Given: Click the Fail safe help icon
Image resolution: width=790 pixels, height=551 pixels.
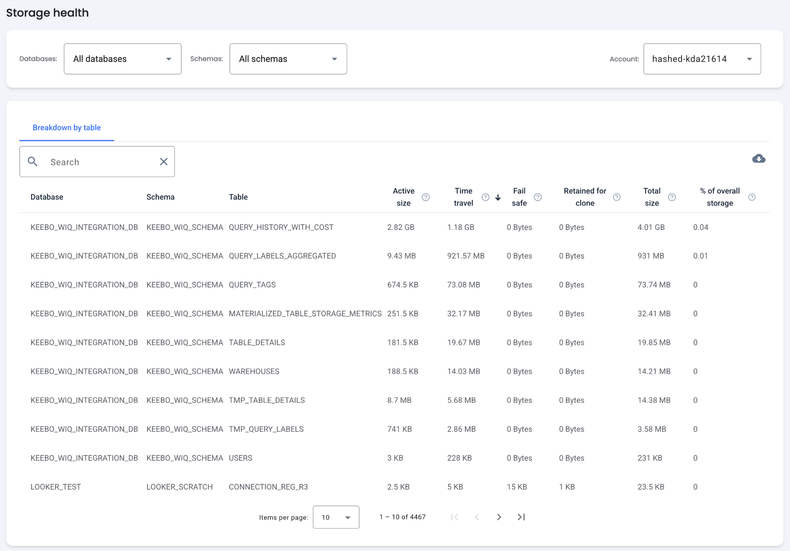Looking at the screenshot, I should (538, 197).
